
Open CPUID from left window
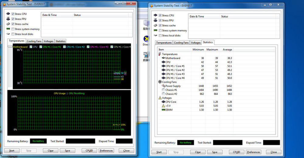[x=89, y=151]
